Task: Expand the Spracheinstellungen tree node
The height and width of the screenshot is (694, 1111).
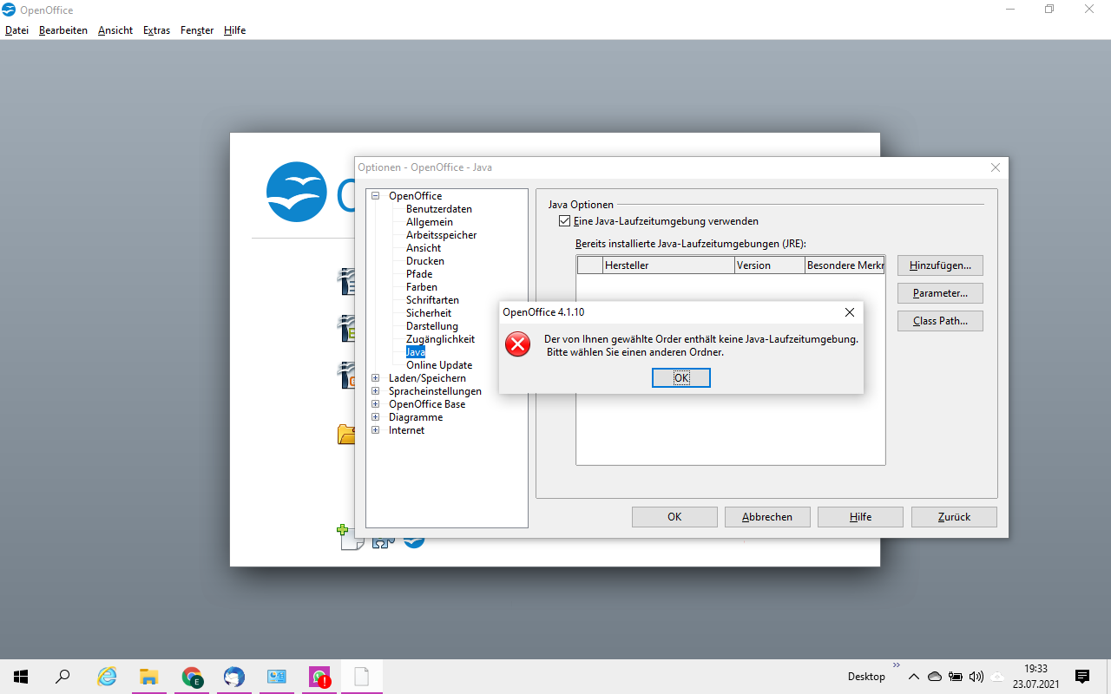Action: point(376,391)
